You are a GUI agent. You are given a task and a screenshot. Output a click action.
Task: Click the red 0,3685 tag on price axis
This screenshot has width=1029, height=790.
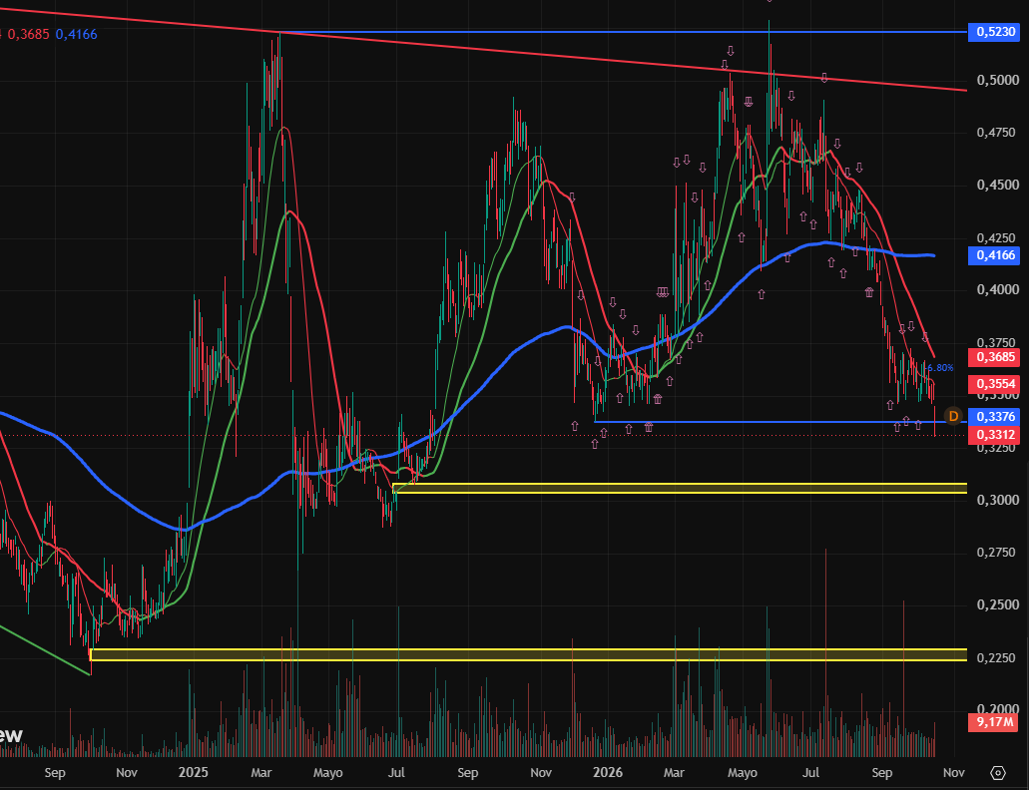[994, 357]
